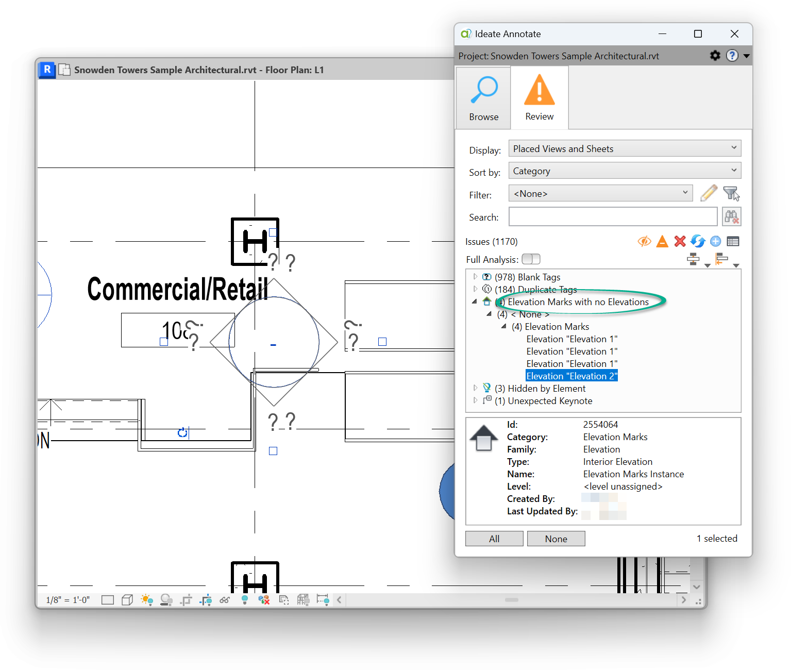
Task: Click the temporary hide/isolate glasses icon
Action: tap(225, 599)
